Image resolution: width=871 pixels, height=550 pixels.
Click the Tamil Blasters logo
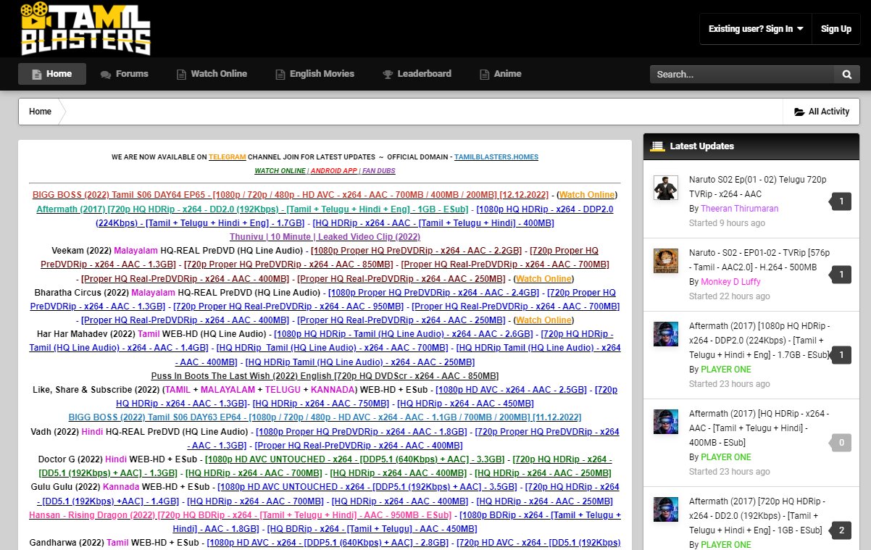pyautogui.click(x=86, y=29)
